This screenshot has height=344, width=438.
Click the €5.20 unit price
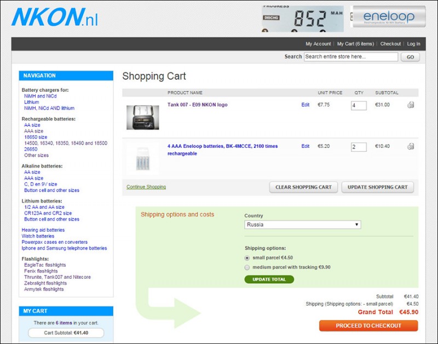click(x=324, y=146)
